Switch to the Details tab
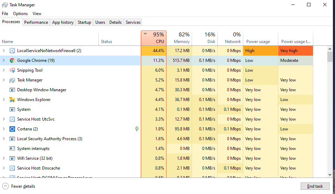This screenshot has width=335, height=194. (115, 22)
